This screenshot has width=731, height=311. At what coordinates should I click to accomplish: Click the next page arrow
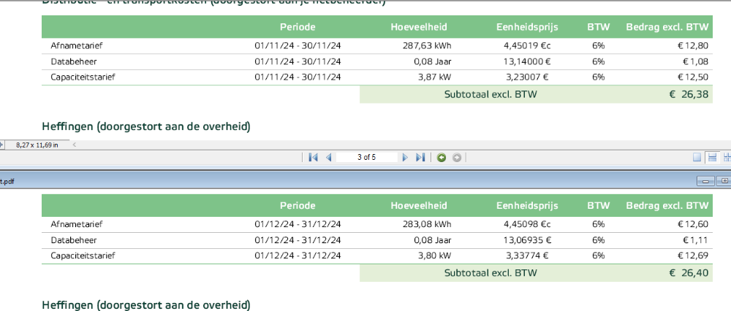pyautogui.click(x=405, y=158)
